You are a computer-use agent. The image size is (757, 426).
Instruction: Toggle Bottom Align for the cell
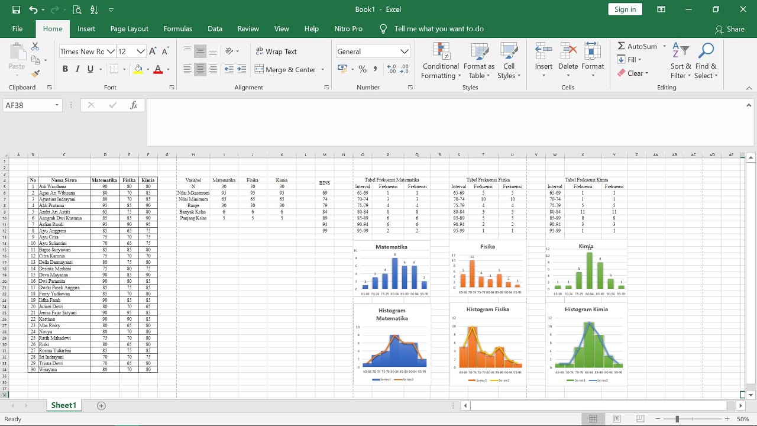213,51
